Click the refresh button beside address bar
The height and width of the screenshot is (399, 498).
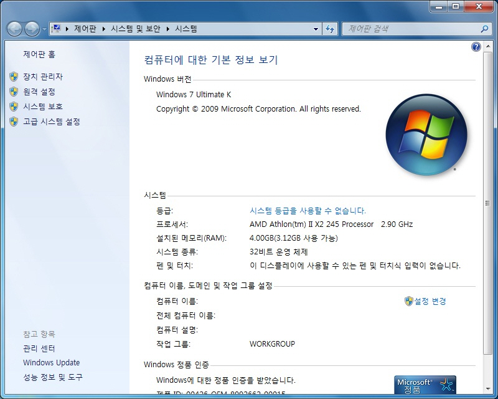330,29
